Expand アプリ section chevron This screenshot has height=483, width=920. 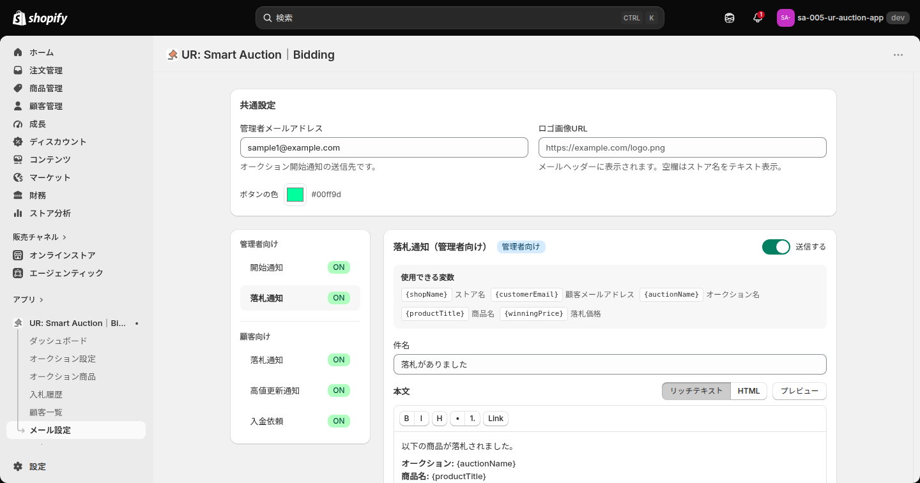[42, 300]
